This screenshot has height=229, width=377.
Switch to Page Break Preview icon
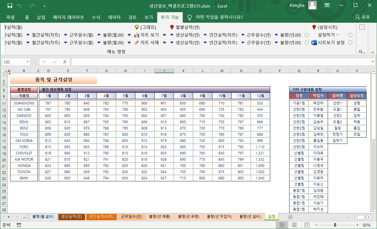(307, 225)
